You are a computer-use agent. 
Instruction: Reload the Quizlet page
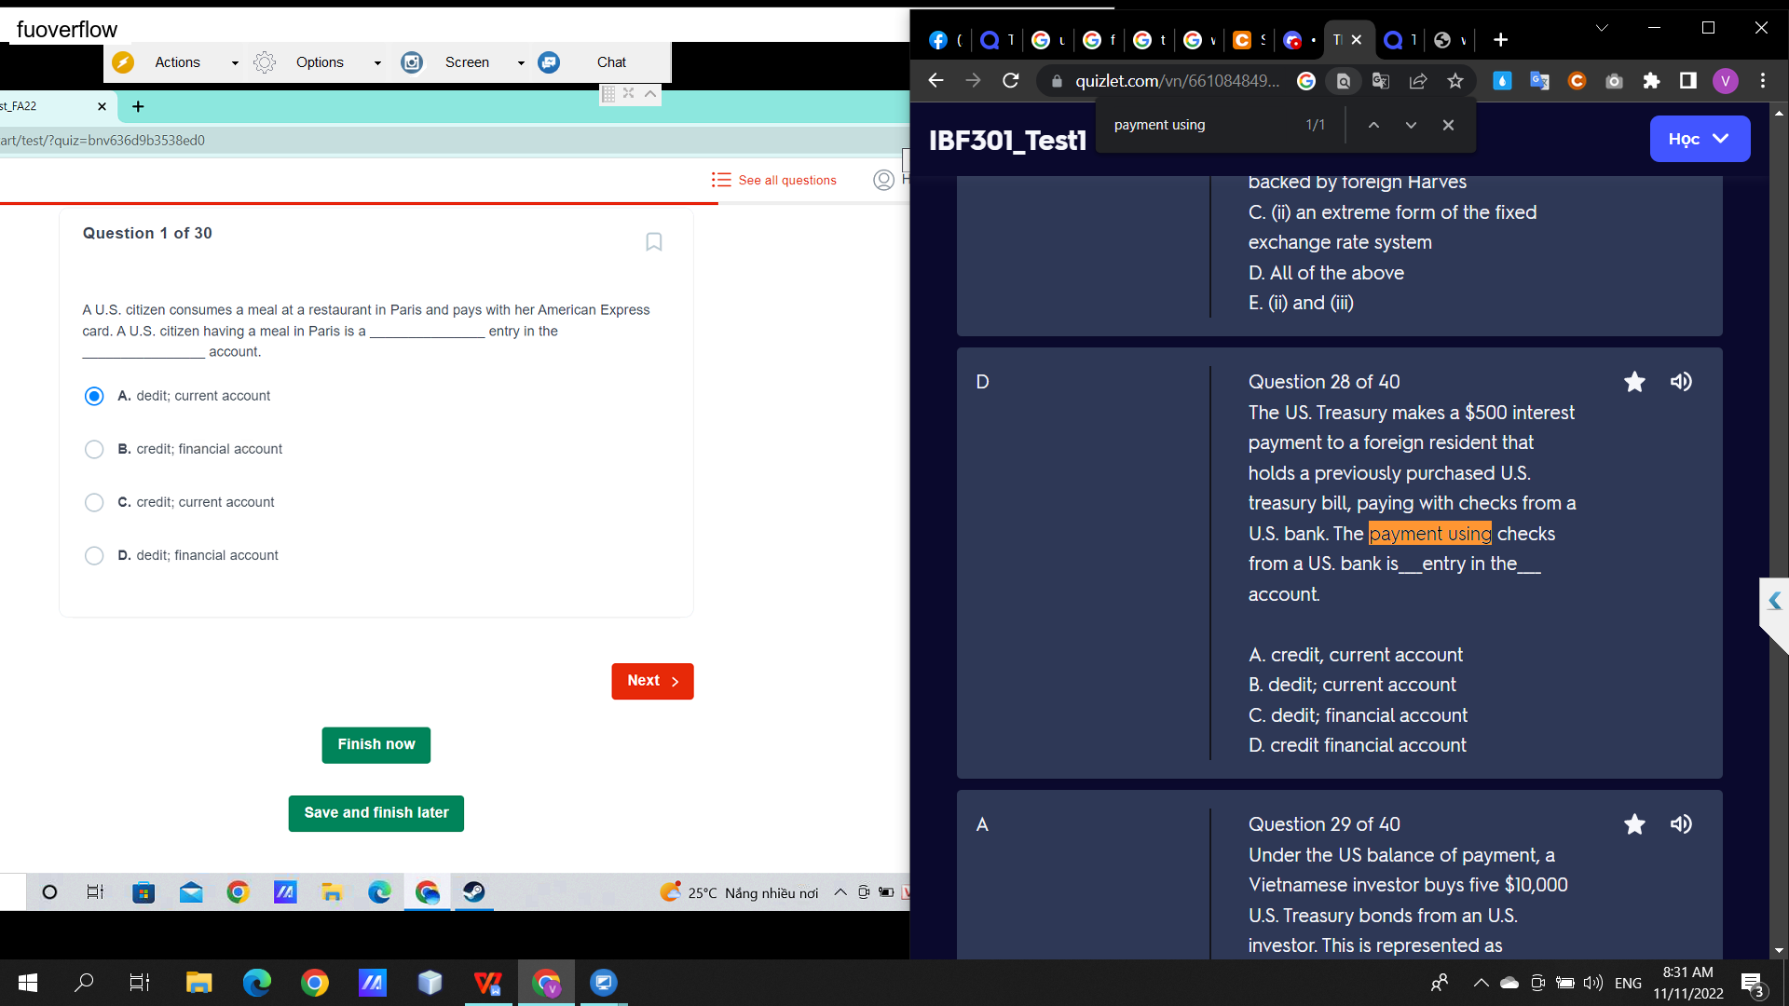1011,81
